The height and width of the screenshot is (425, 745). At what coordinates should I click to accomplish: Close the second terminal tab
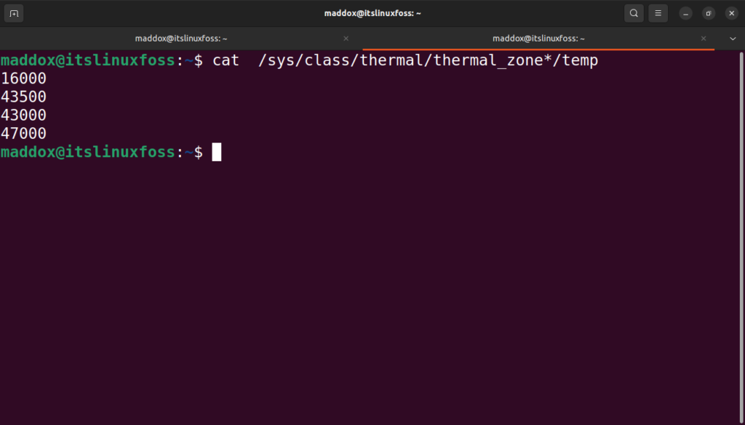click(703, 38)
